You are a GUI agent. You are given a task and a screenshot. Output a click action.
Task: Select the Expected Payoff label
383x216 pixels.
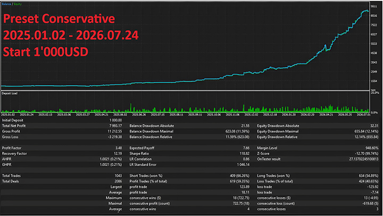click(x=142, y=148)
